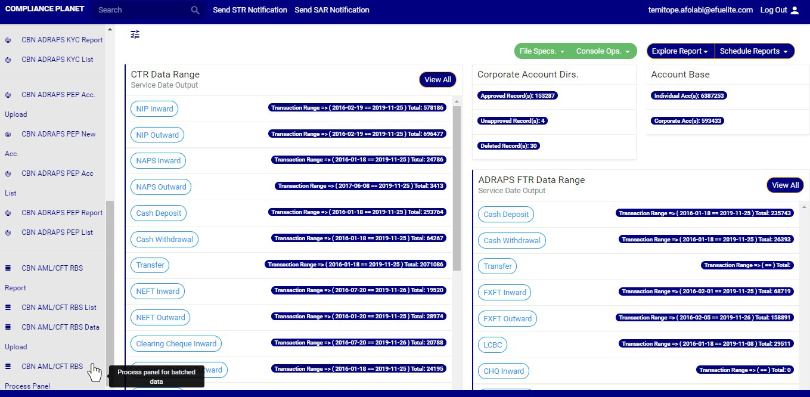Open Send STR Notification menu item
The height and width of the screenshot is (397, 810).
point(250,10)
